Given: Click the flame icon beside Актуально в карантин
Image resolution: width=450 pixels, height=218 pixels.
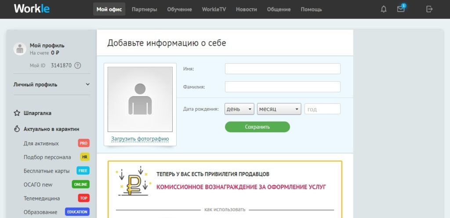Looking at the screenshot, I should pyautogui.click(x=17, y=129).
